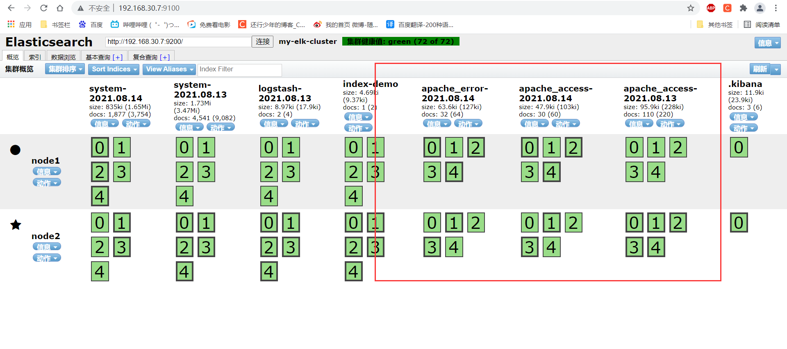Click the green cluster health status
This screenshot has height=349, width=787.
click(400, 41)
